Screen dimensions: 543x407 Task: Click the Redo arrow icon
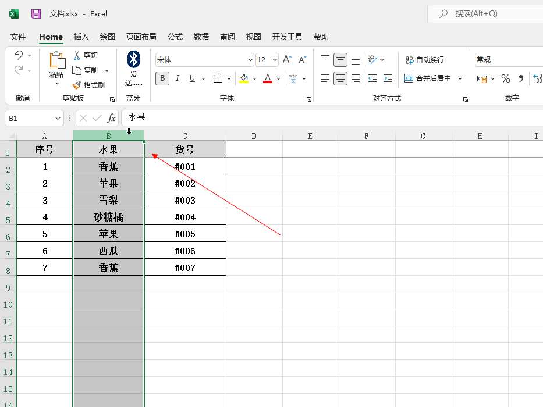19,70
